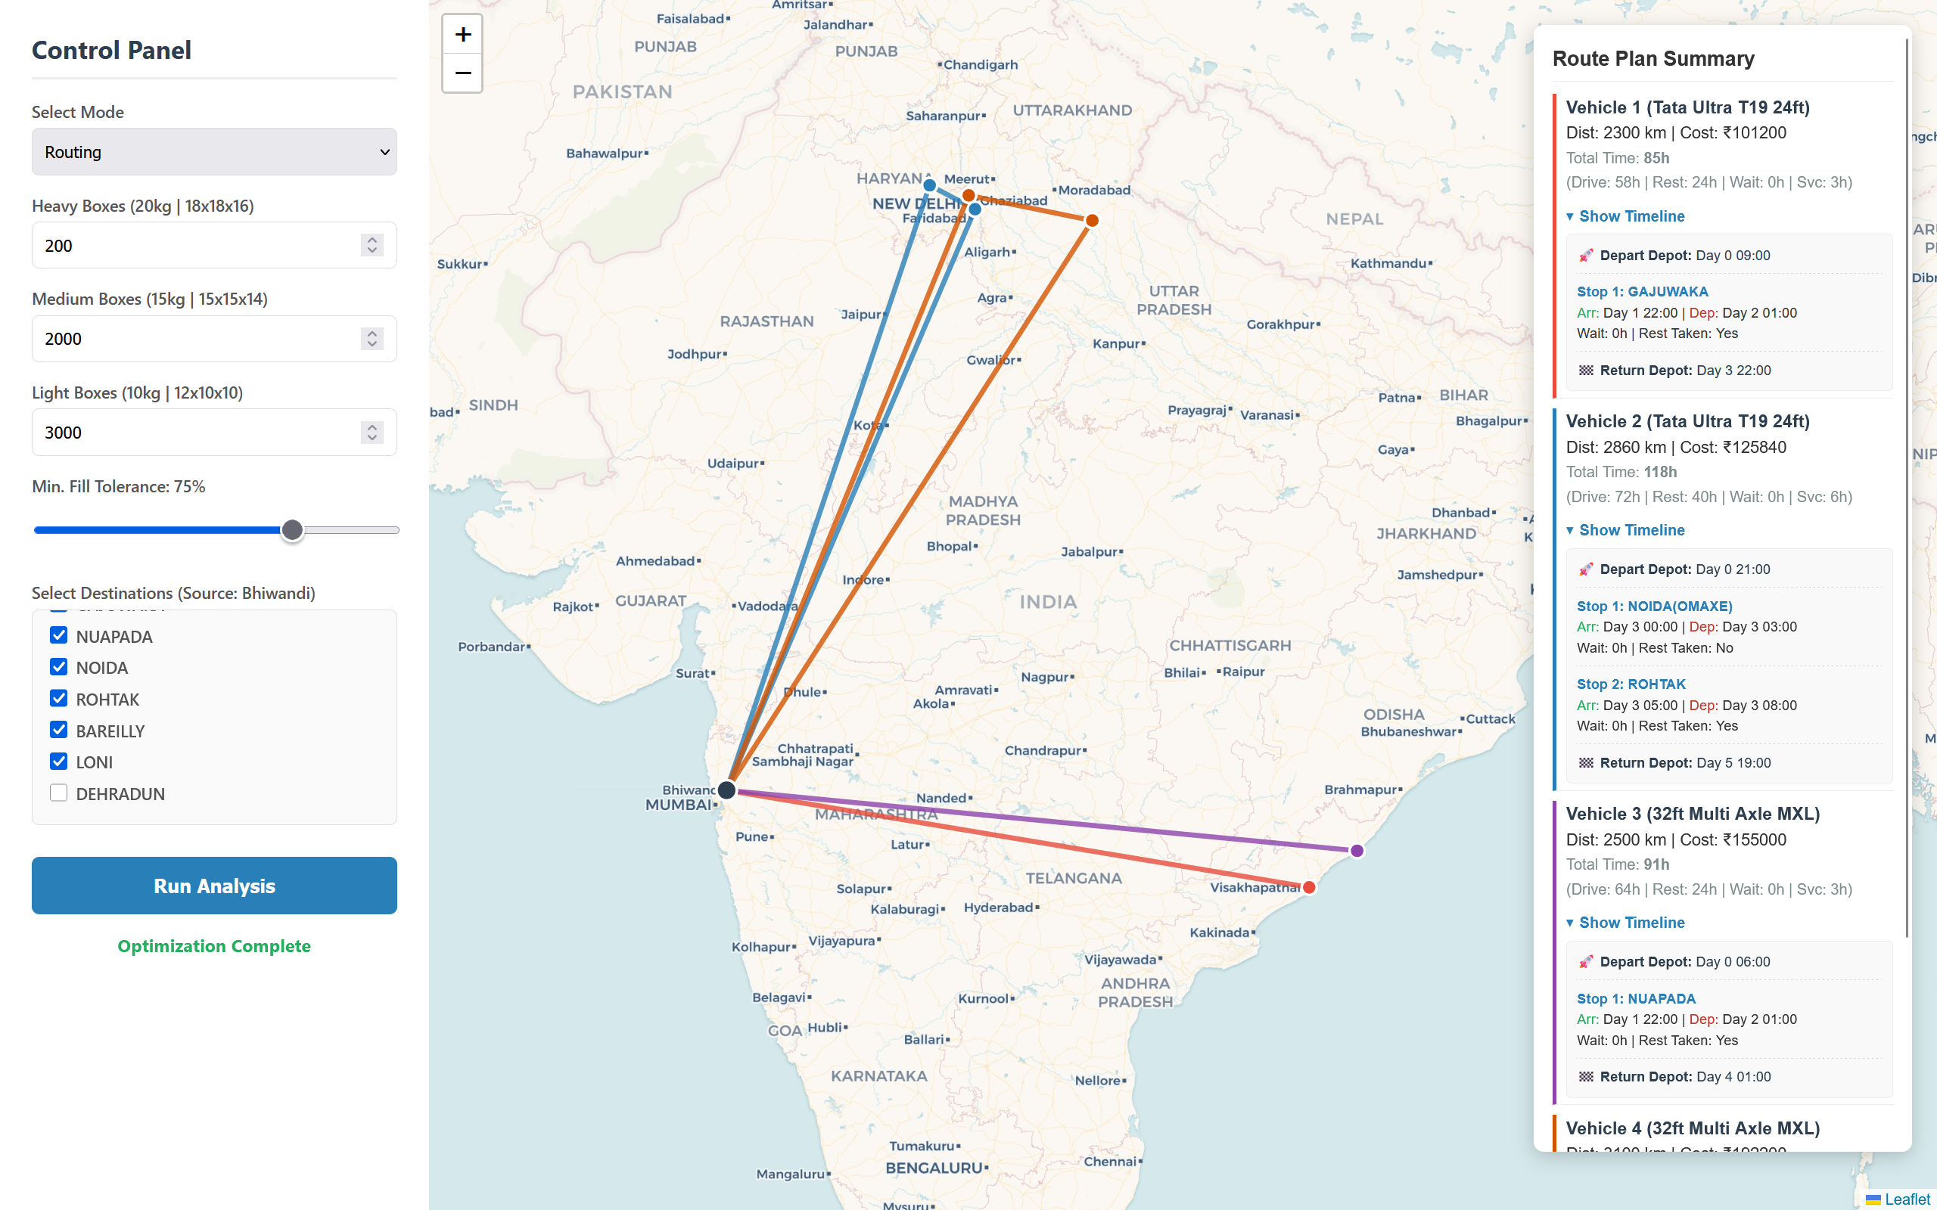Click the Route Plan Summary scrollbar

(1907, 489)
